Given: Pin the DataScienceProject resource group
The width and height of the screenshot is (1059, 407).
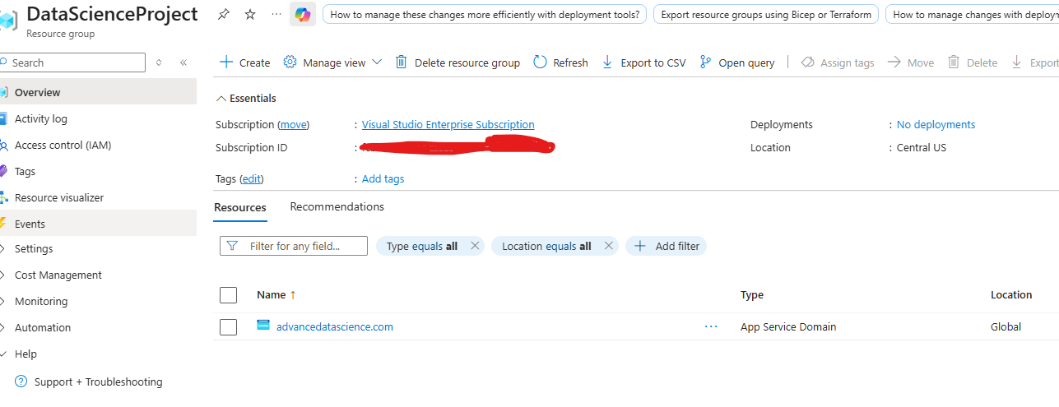Looking at the screenshot, I should click(224, 15).
